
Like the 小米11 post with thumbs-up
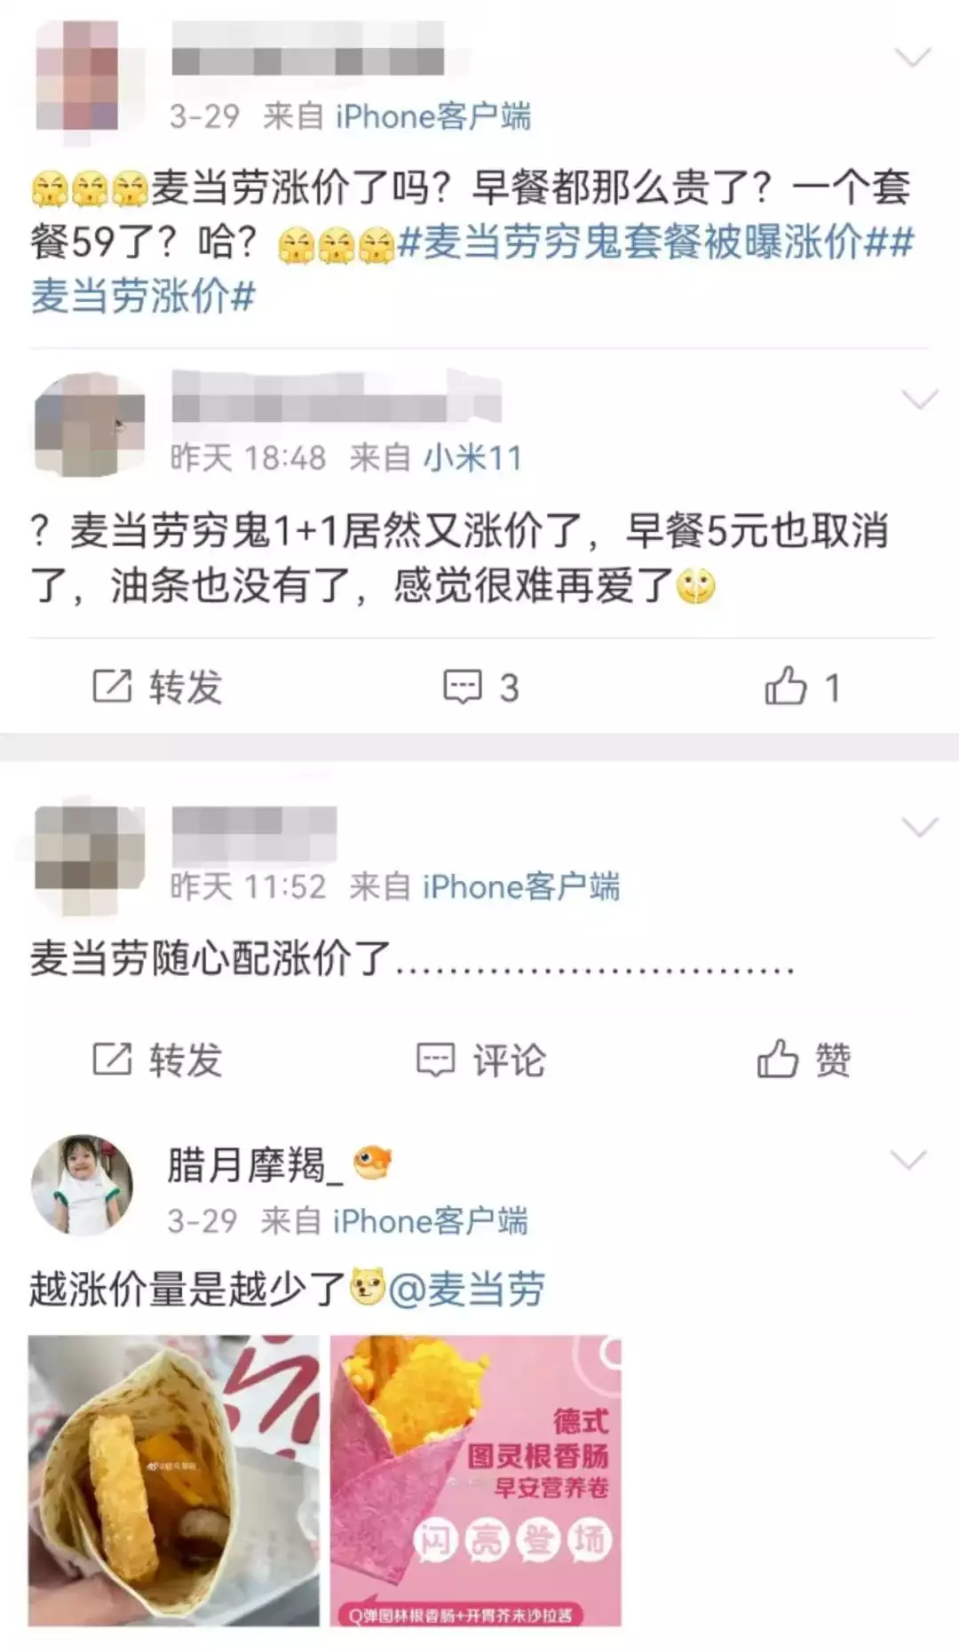pos(802,687)
